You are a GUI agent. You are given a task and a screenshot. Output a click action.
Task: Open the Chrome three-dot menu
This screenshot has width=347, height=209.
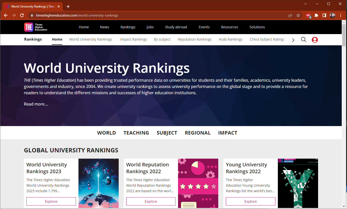click(340, 15)
